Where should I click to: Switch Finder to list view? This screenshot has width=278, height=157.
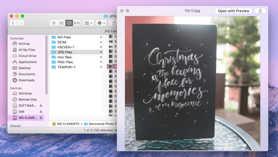pos(62,23)
